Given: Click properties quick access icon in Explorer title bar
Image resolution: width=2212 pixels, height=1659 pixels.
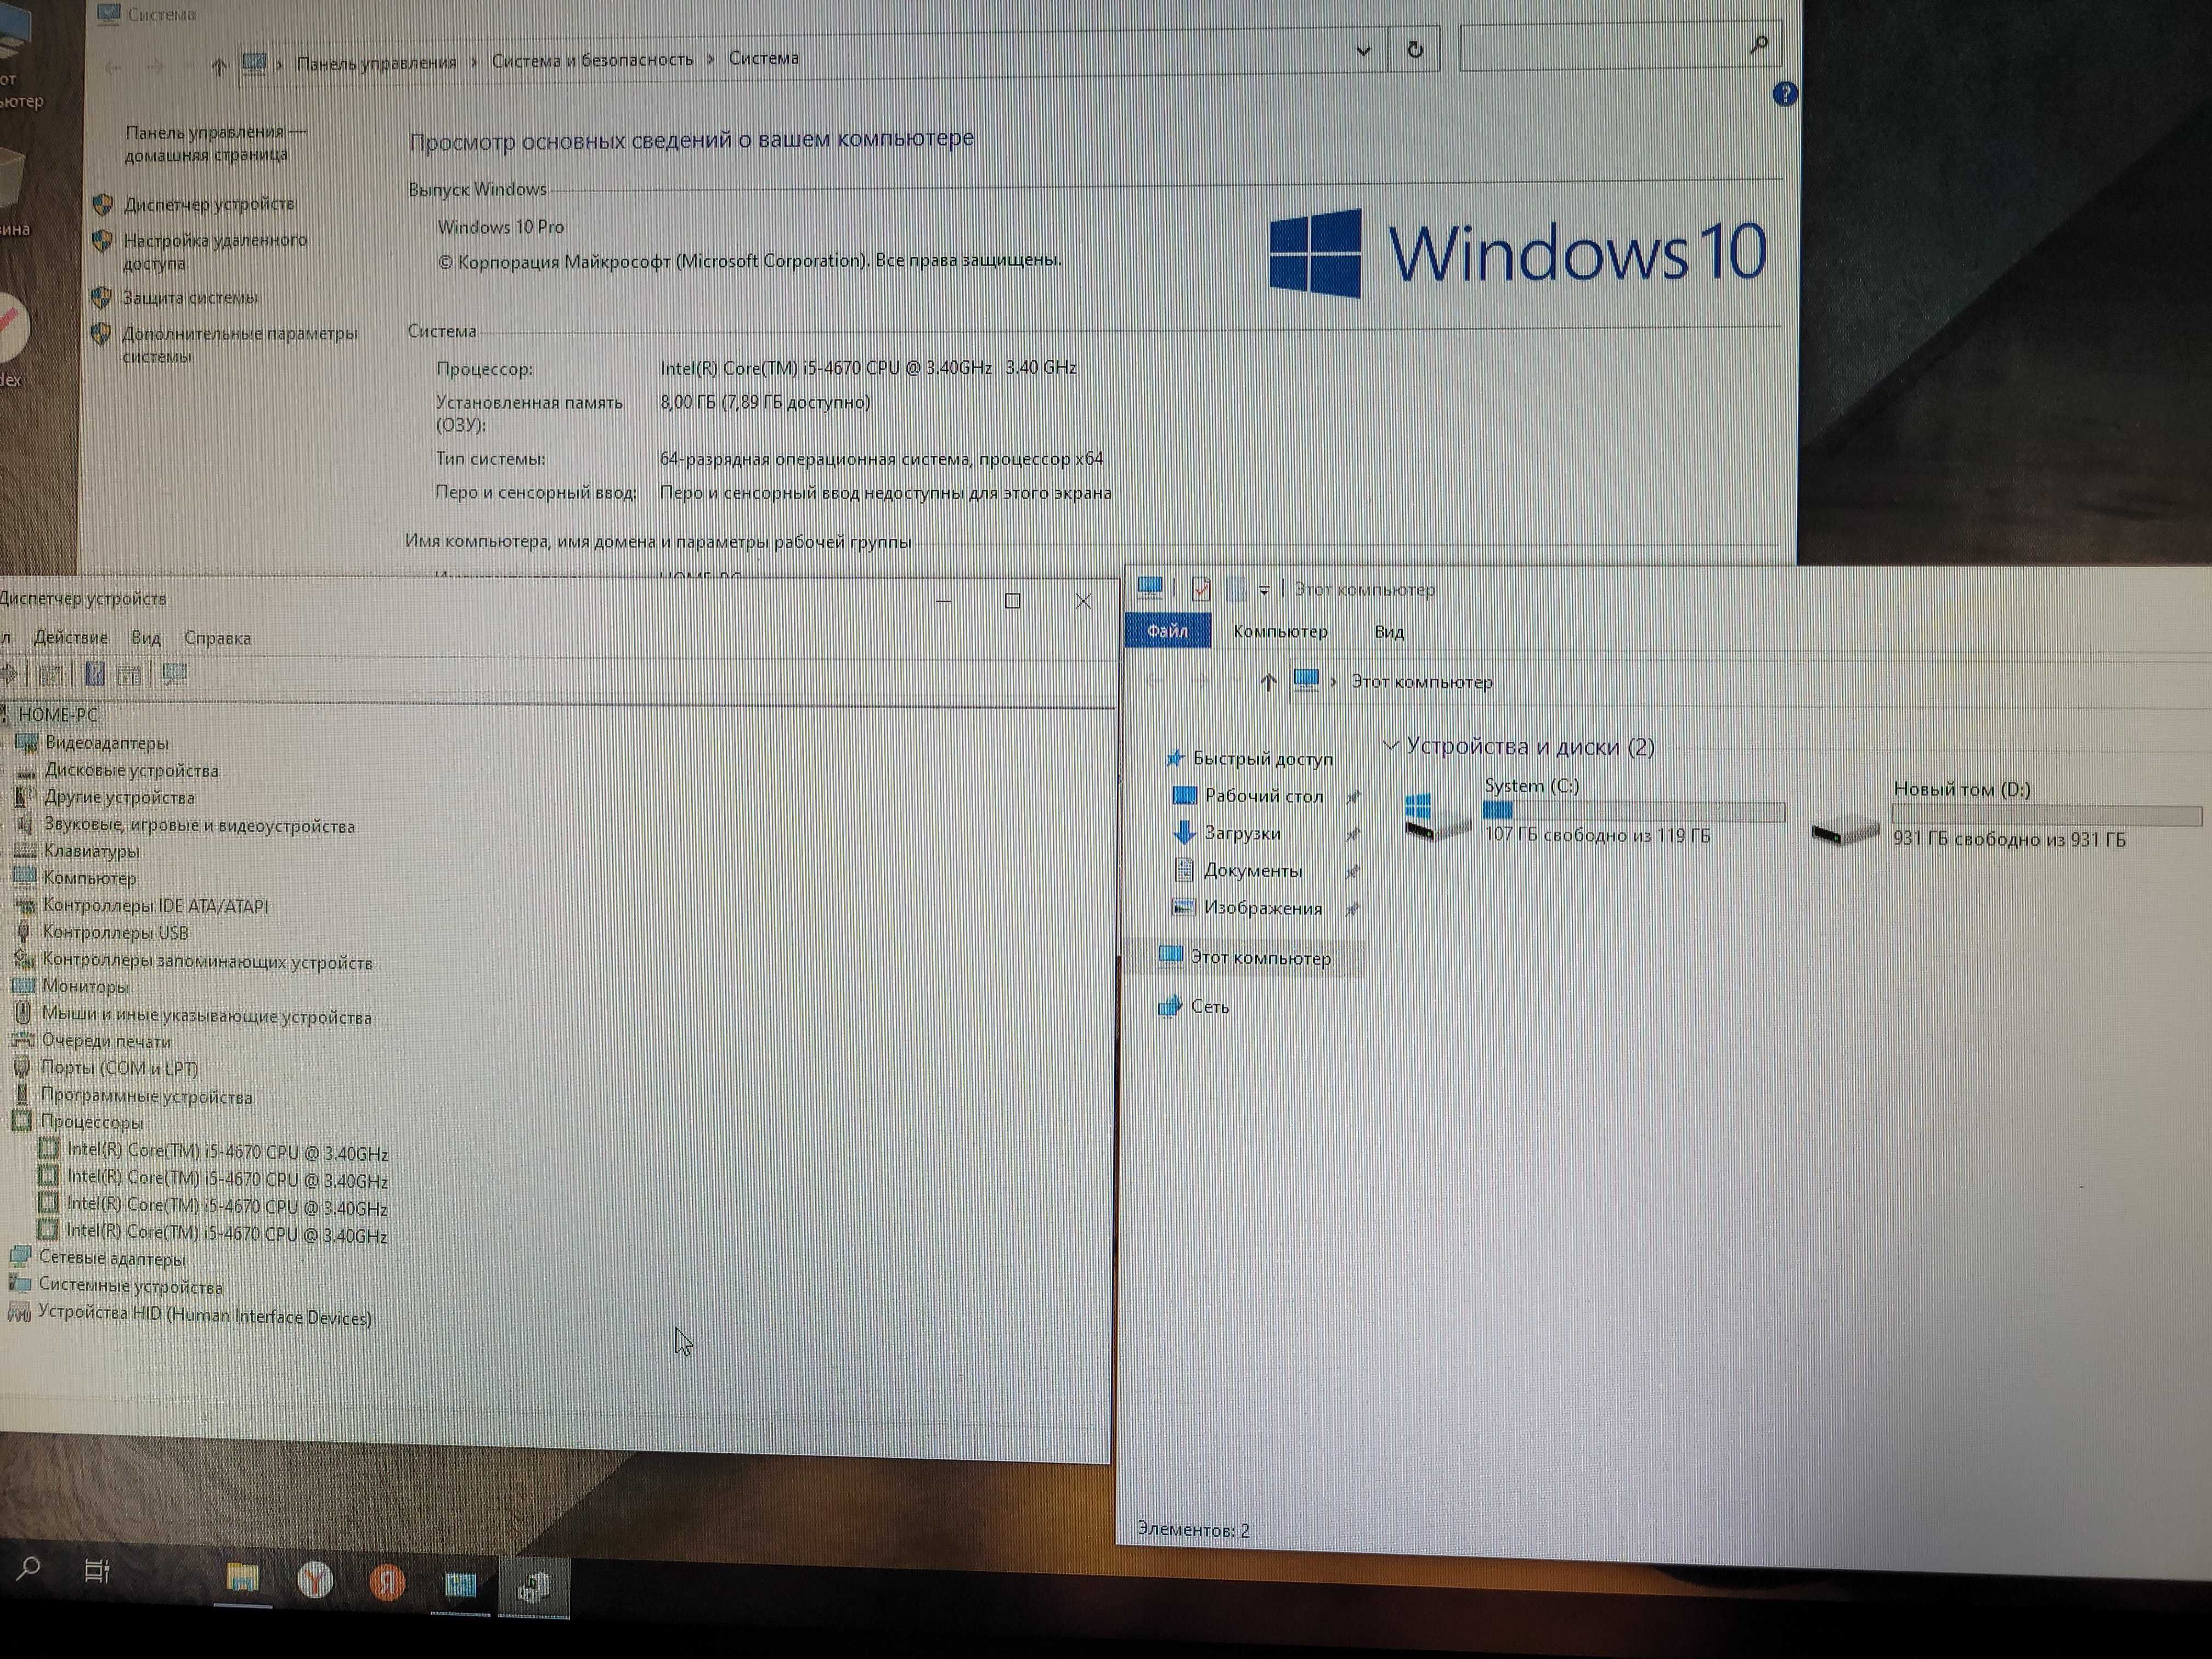Looking at the screenshot, I should point(1201,589).
